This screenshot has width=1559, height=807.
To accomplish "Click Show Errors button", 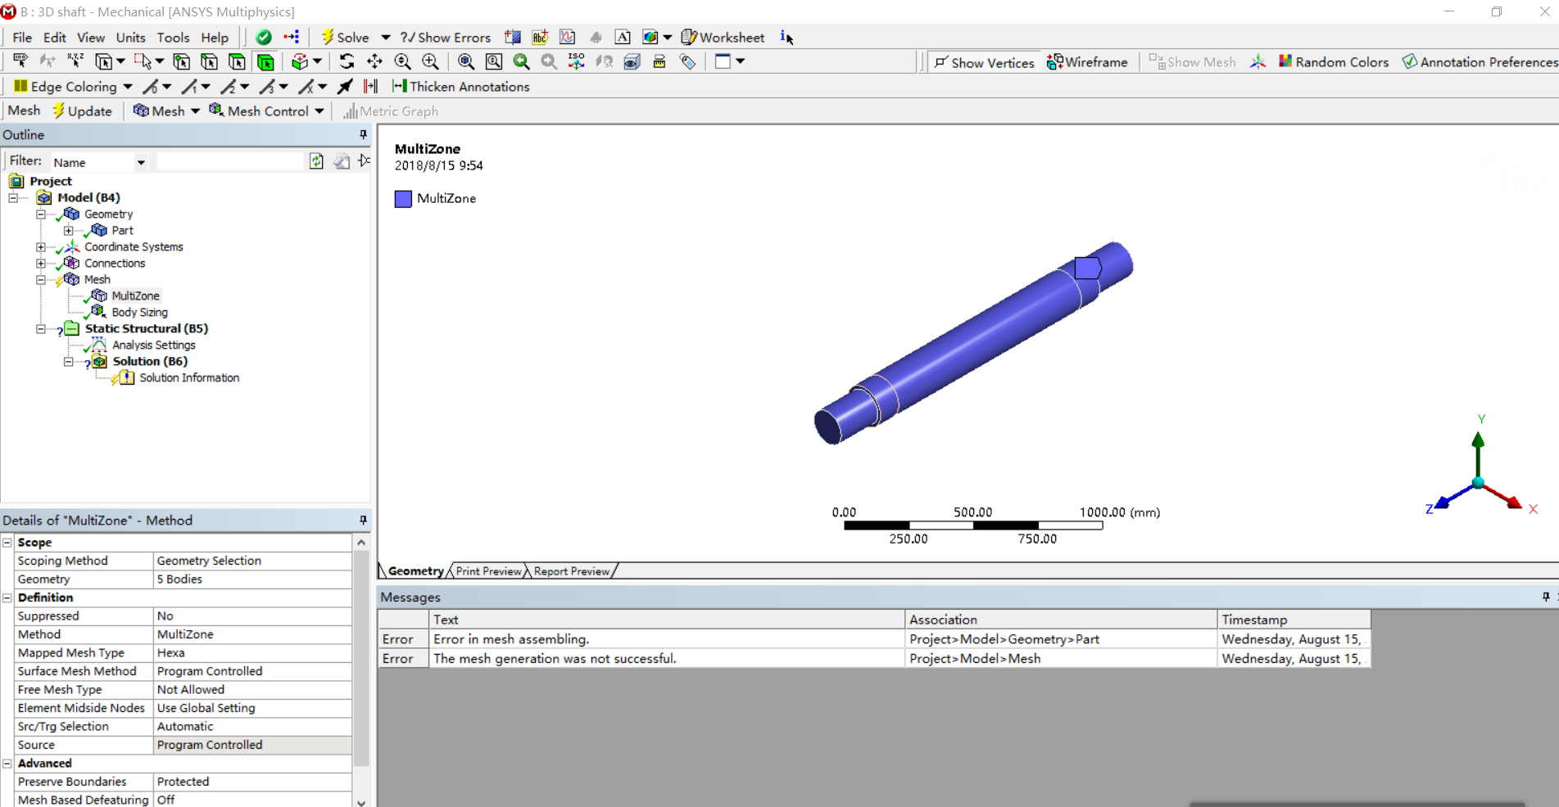I will tap(445, 38).
